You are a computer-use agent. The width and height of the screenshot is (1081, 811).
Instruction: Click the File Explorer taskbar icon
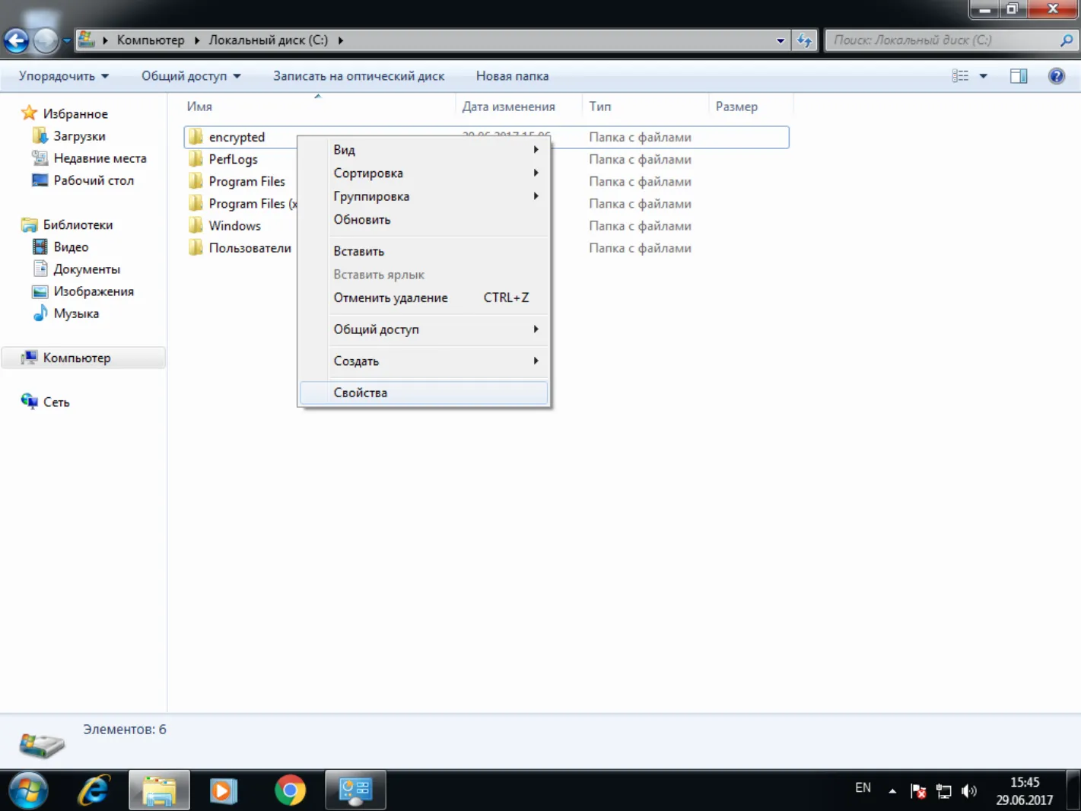click(159, 790)
